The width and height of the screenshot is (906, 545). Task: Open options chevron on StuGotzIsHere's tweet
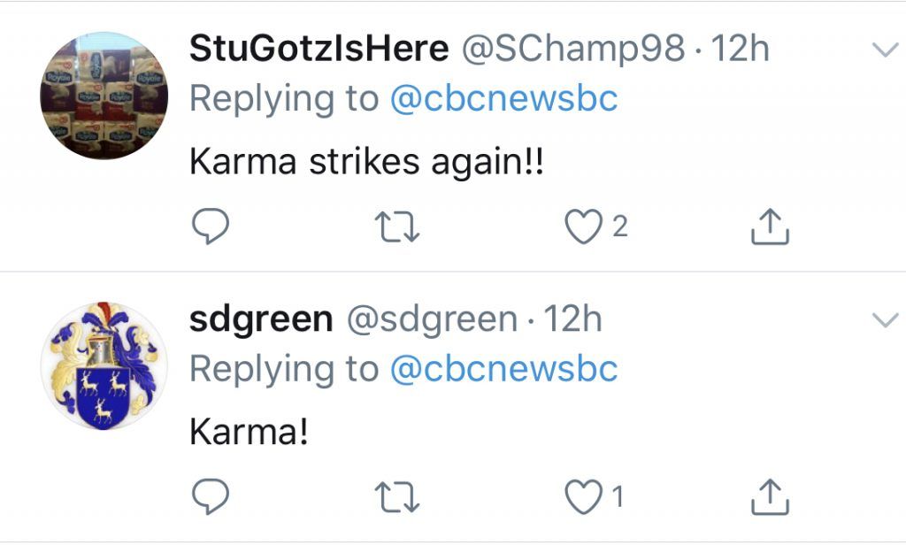885,50
